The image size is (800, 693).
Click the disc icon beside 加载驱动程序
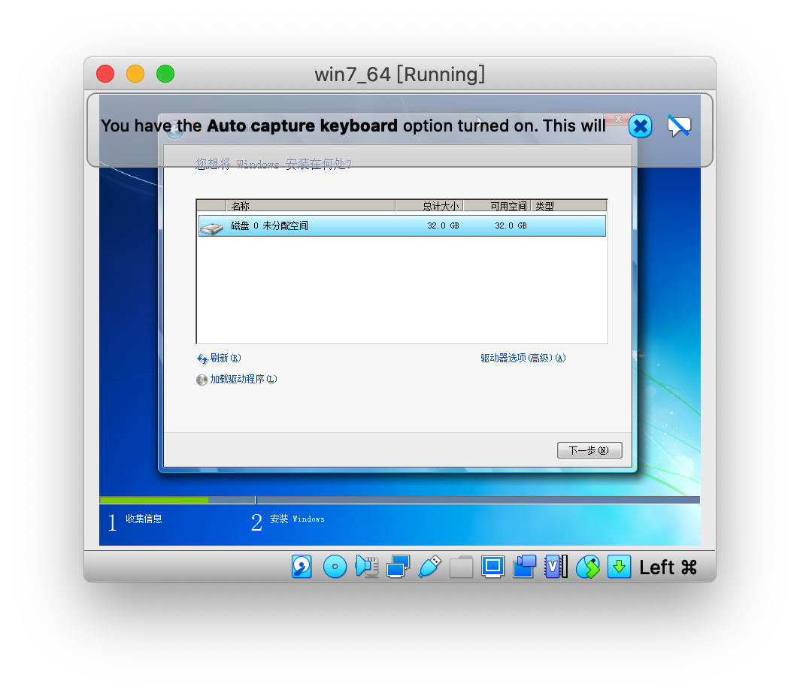pos(202,380)
